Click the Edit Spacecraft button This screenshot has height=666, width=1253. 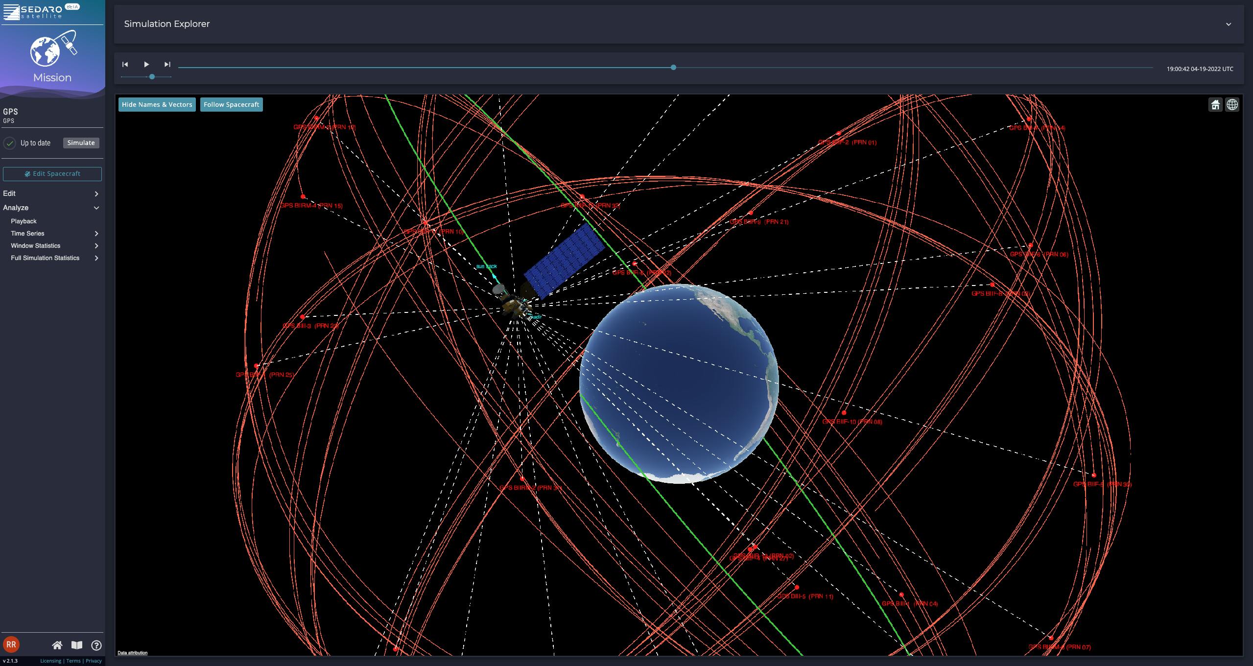click(52, 173)
